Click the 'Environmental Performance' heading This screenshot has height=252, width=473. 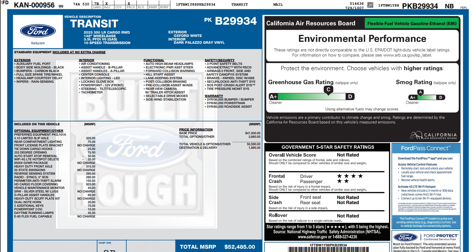362,39
